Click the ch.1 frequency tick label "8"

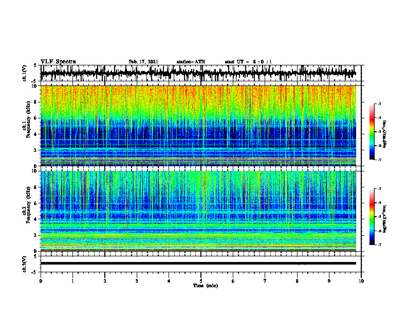point(36,102)
